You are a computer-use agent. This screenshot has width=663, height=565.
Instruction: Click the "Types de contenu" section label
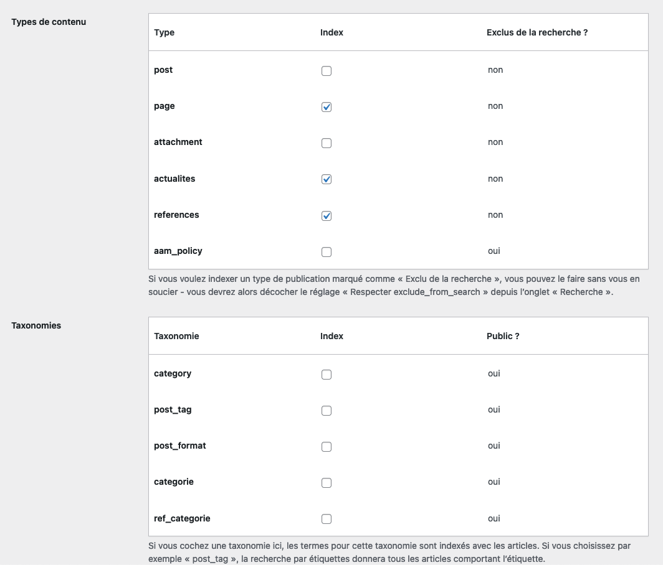49,22
